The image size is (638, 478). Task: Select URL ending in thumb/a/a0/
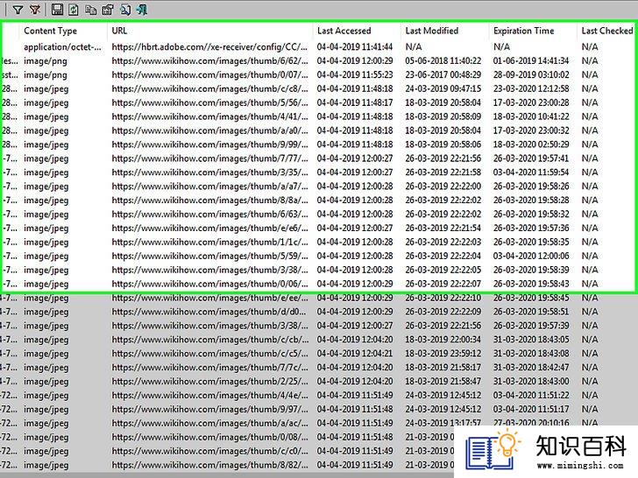(209, 130)
